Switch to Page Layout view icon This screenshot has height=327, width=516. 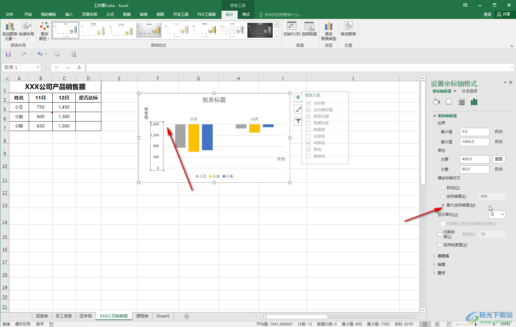tap(437, 324)
